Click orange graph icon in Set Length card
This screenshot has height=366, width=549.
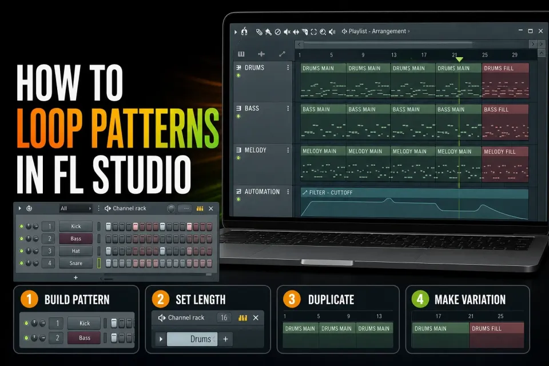point(242,317)
